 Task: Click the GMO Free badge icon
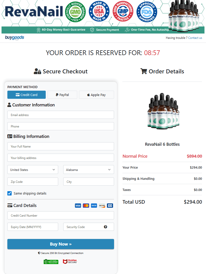coord(75,12)
